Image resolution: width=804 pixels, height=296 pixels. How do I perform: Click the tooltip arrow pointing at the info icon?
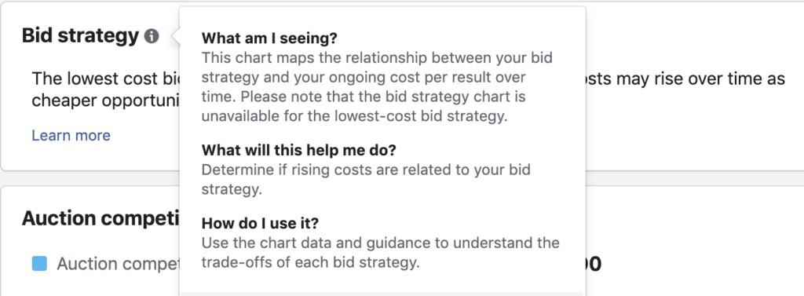(175, 36)
